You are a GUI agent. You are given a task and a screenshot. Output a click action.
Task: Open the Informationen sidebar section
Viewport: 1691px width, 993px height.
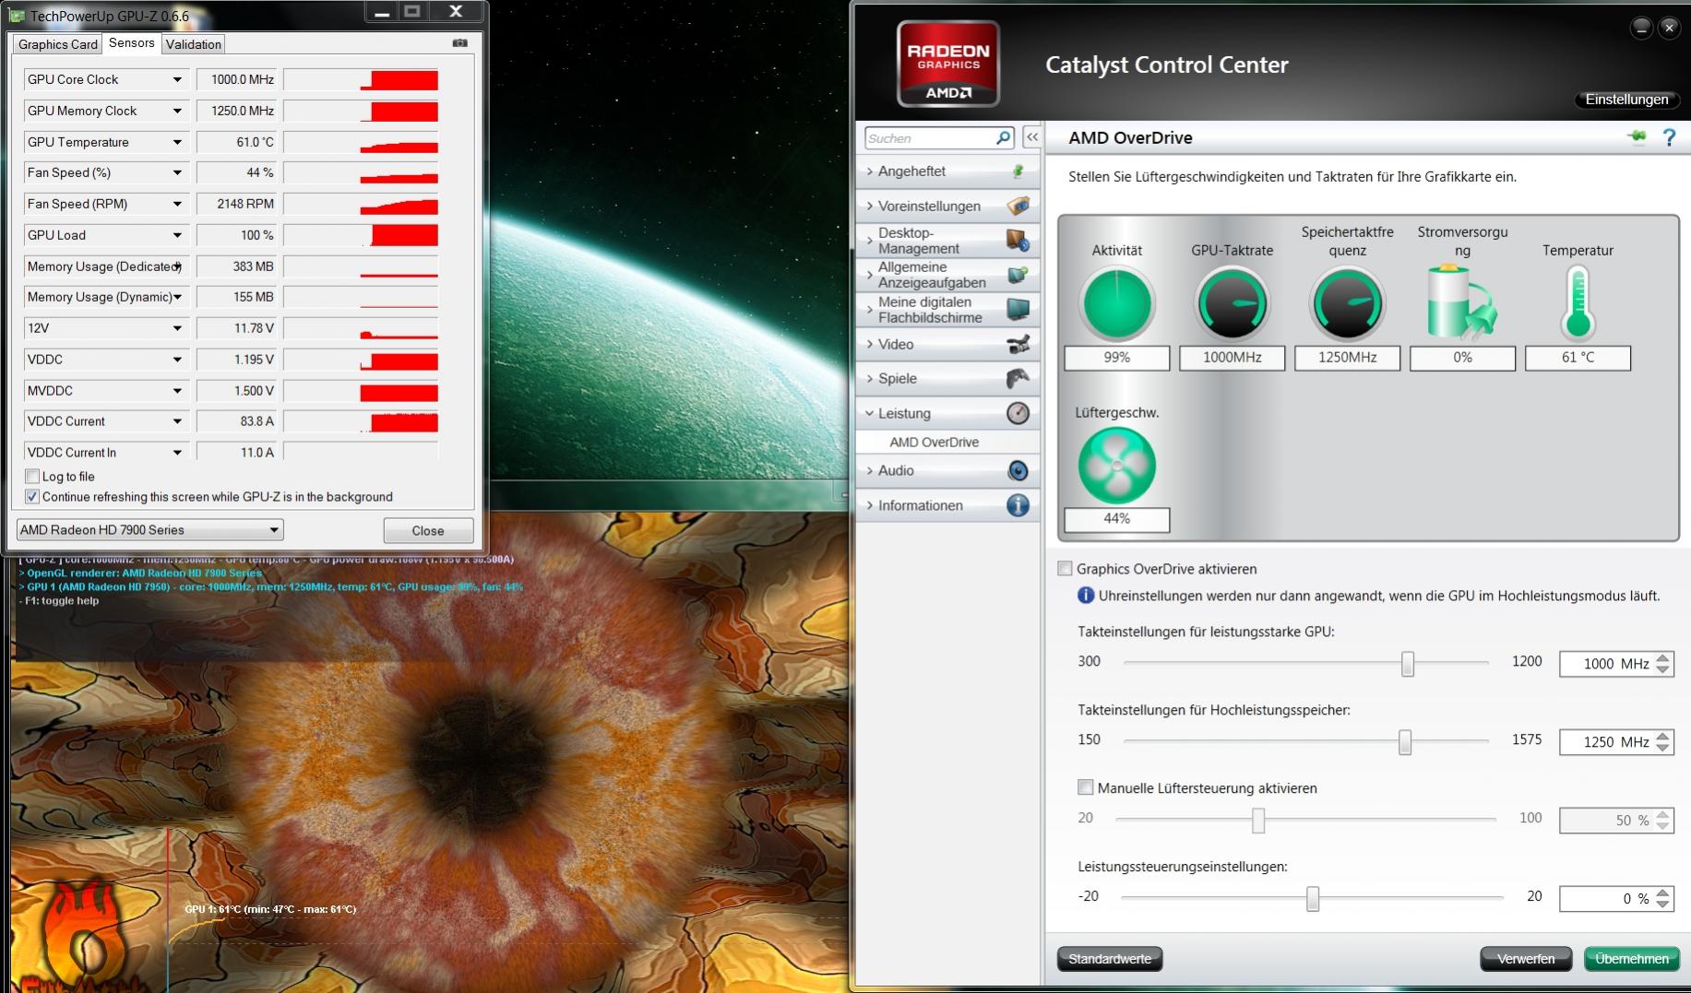pos(948,505)
